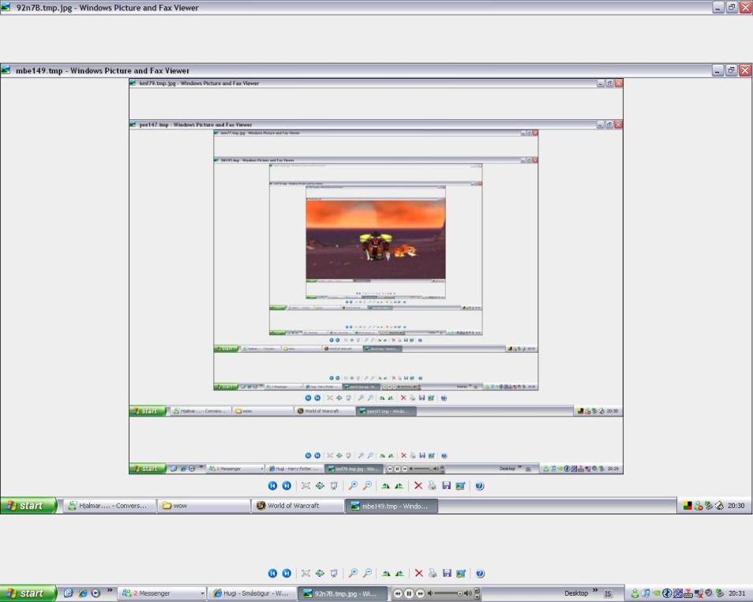Switch to Hugi - Smásögur browser taskbar button
The width and height of the screenshot is (753, 602).
(x=251, y=593)
